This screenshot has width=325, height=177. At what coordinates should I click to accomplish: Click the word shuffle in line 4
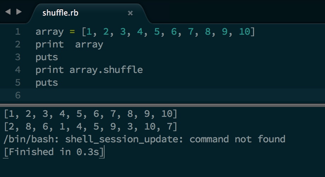tap(123, 70)
